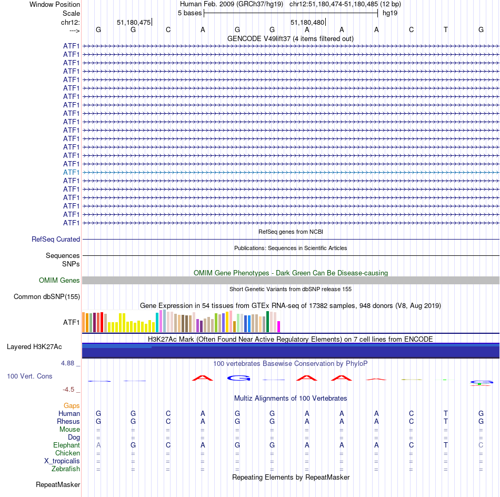Image resolution: width=500 pixels, height=497 pixels.
Task: Click the 4.88 maximum conservation value
Action: tap(67, 363)
